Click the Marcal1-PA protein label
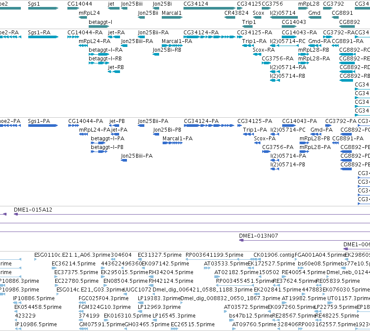Screen dimensions: 370x331 (178, 139)
